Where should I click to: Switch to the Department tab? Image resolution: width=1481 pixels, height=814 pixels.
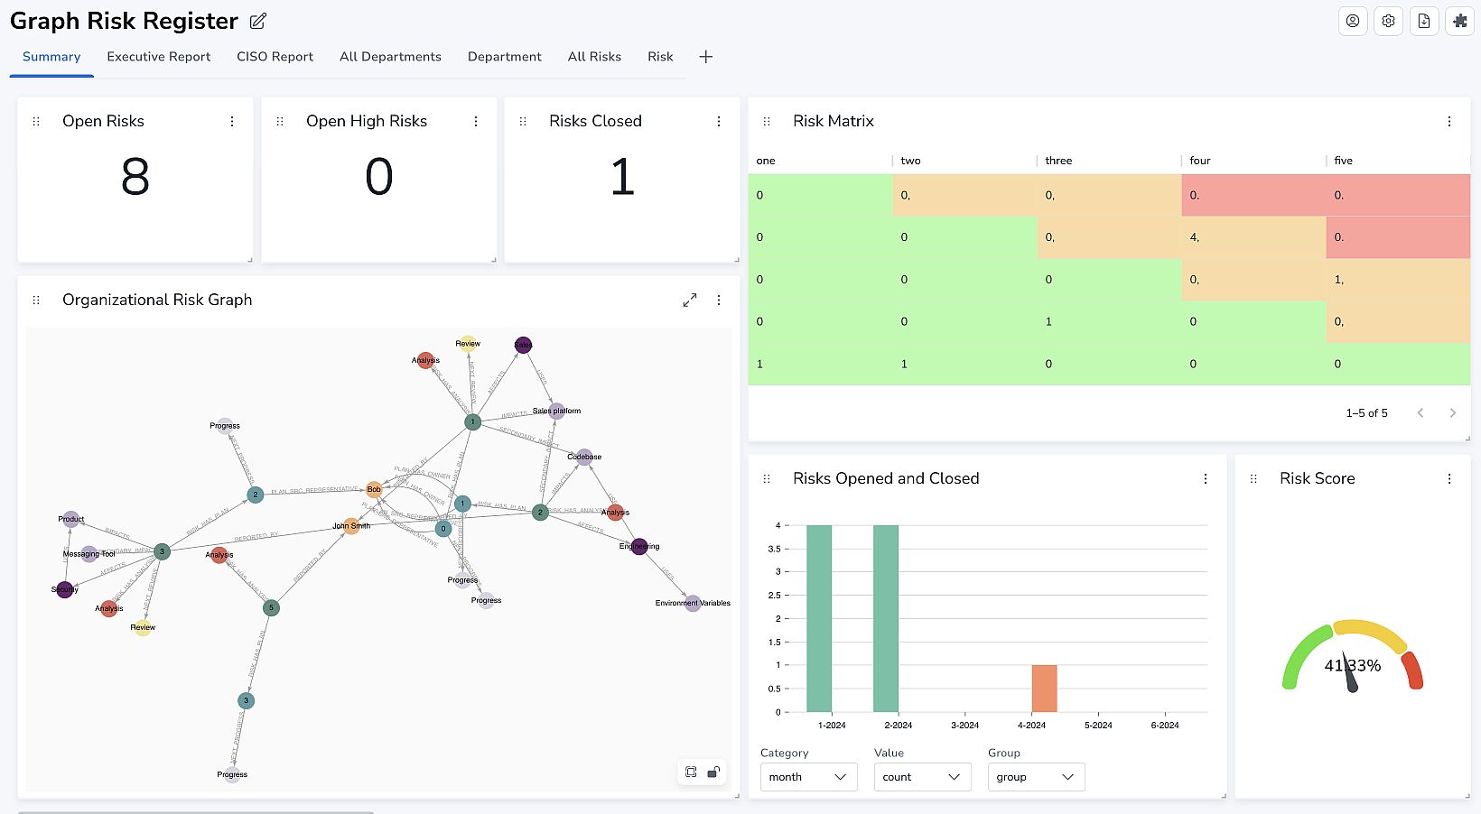tap(505, 57)
